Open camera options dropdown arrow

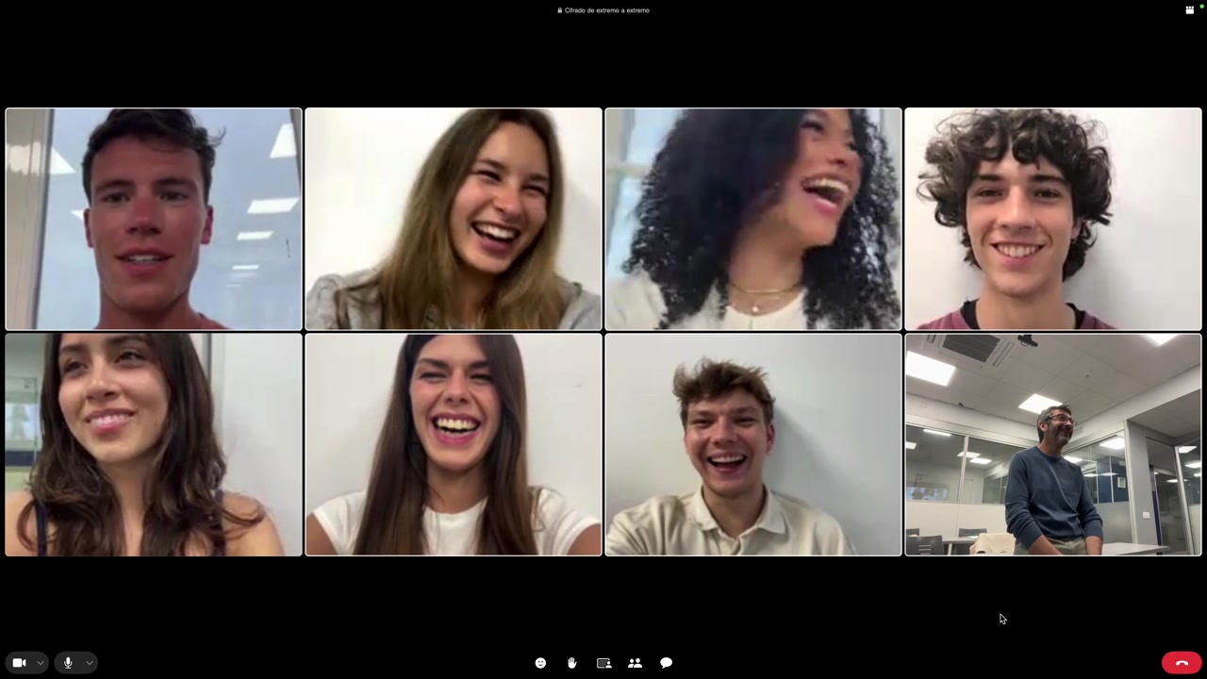coord(40,663)
